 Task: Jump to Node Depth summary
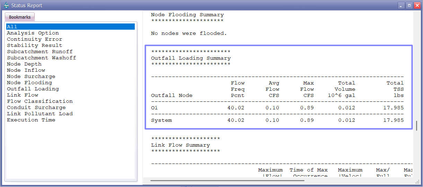[x=24, y=64]
